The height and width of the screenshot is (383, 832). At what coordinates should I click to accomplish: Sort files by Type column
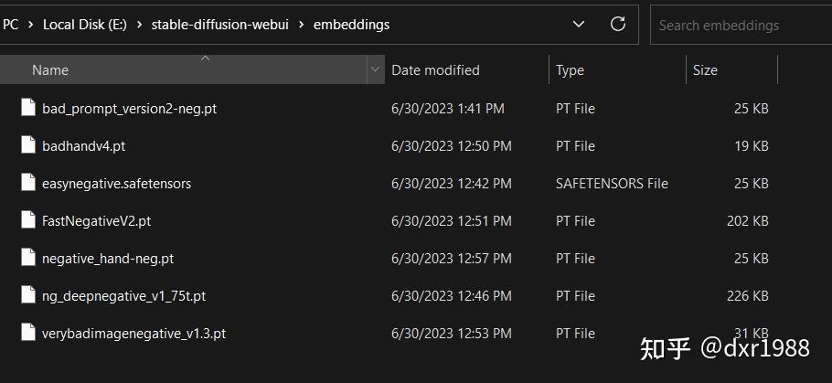tap(570, 70)
